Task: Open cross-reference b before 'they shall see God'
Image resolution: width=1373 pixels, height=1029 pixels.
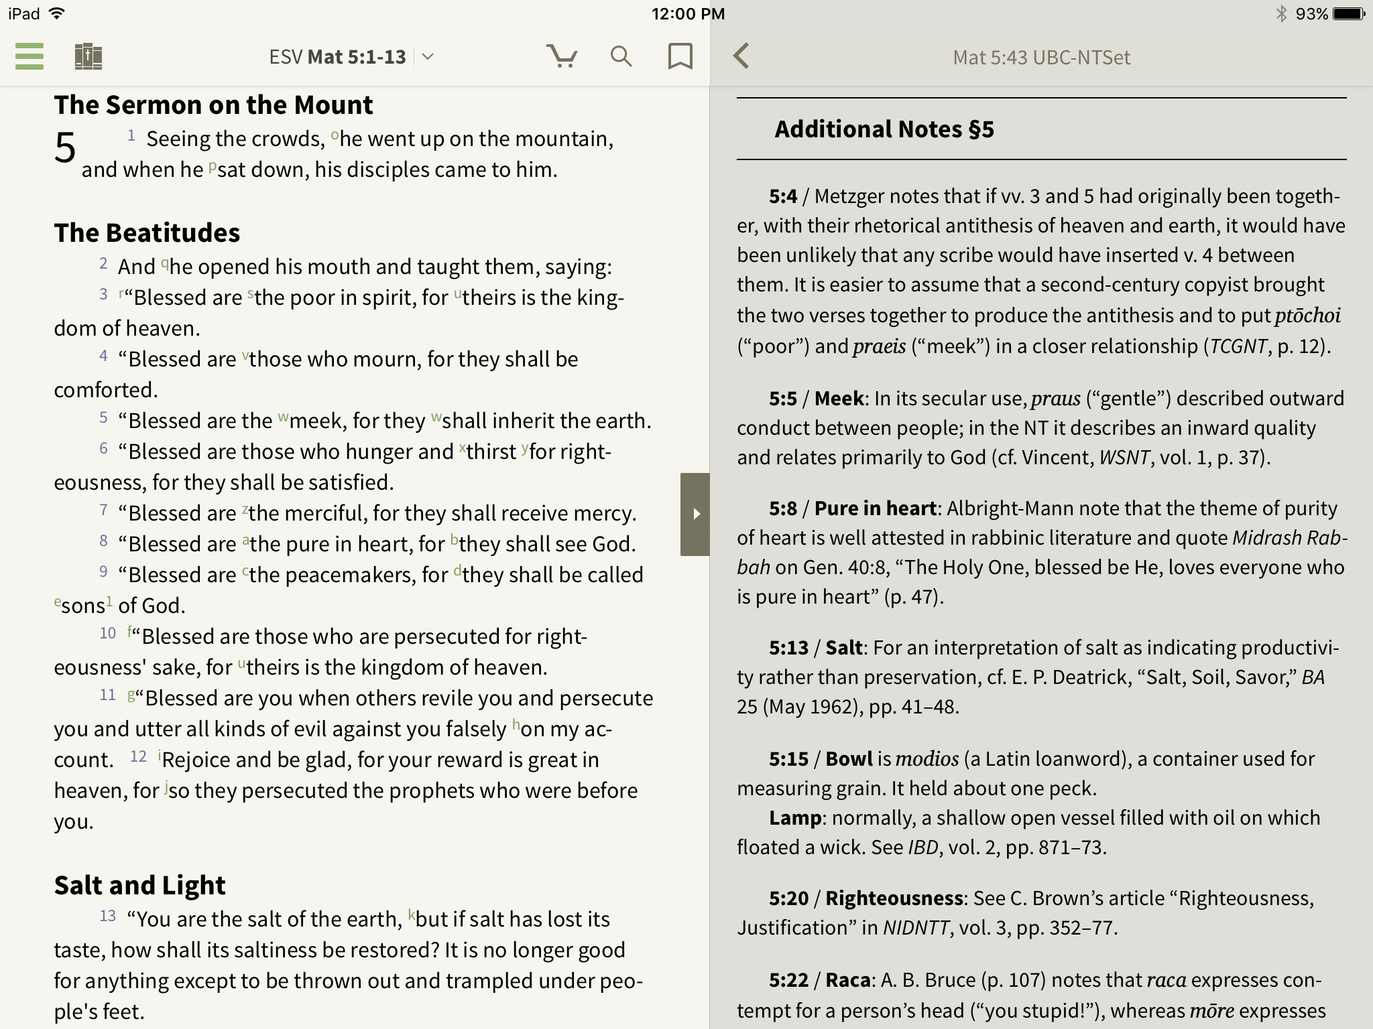Action: [x=454, y=539]
